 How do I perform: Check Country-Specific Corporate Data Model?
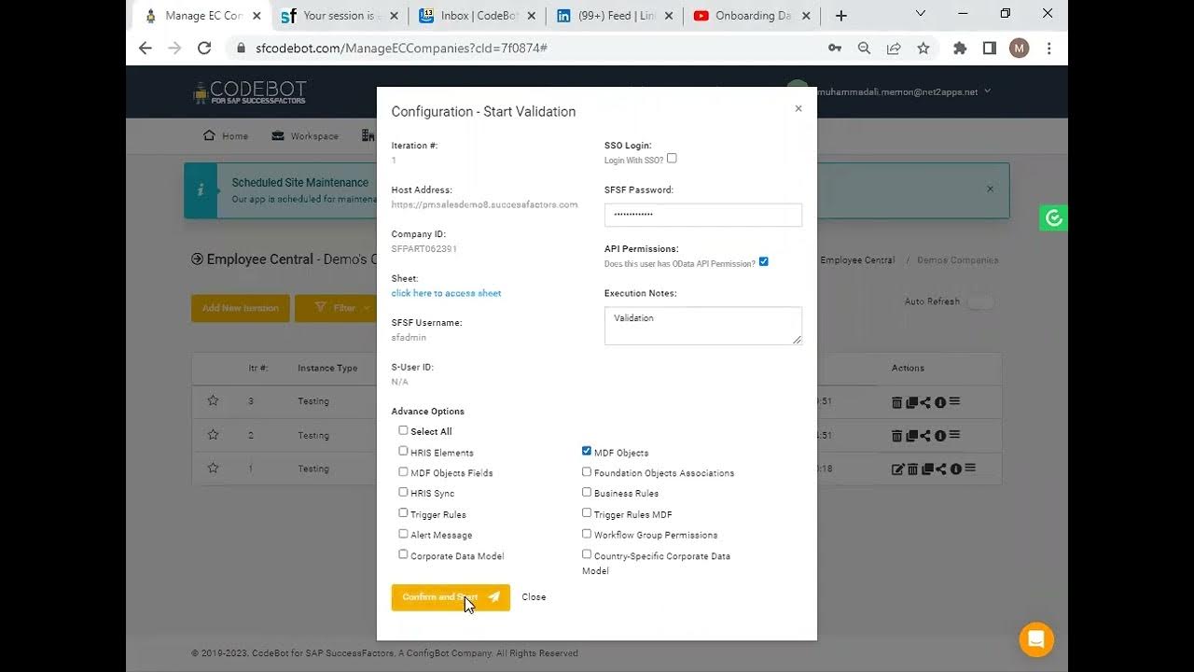(x=587, y=554)
